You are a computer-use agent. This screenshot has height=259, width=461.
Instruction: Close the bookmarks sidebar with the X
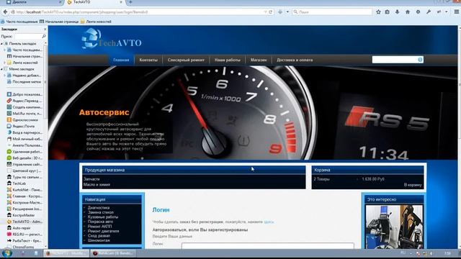[x=45, y=29]
